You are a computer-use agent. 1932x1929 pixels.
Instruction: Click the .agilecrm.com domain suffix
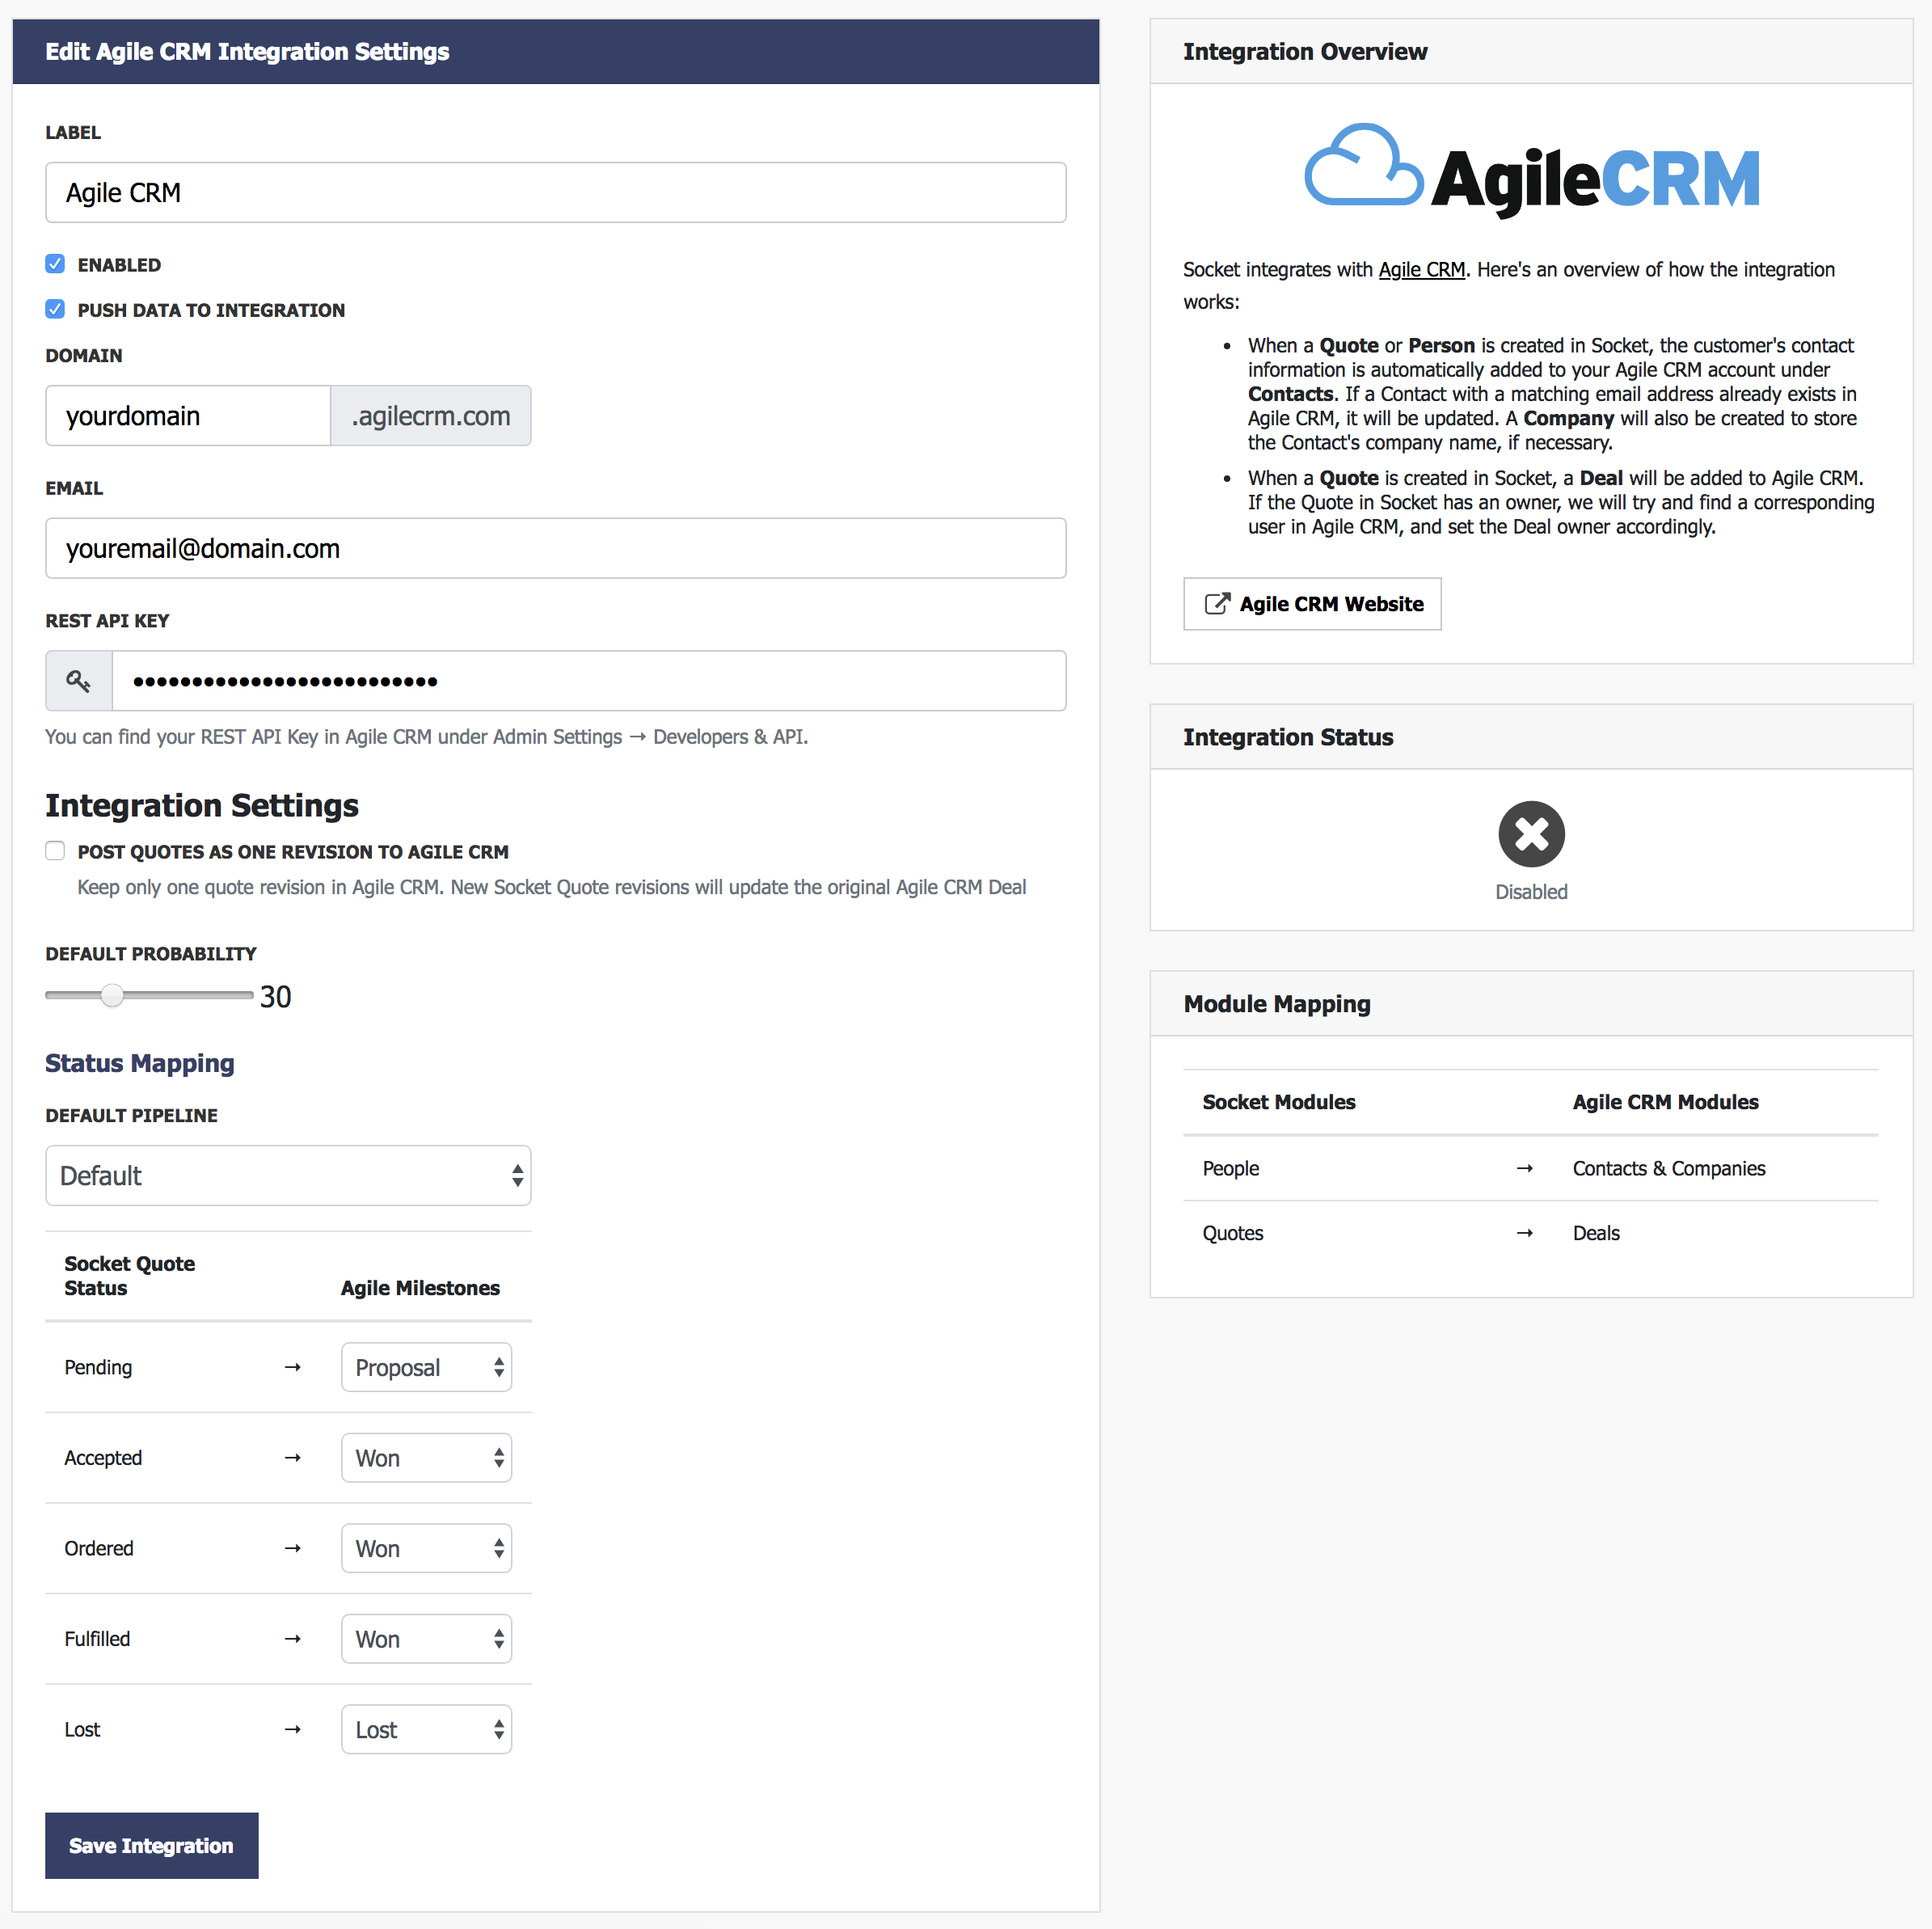(431, 415)
